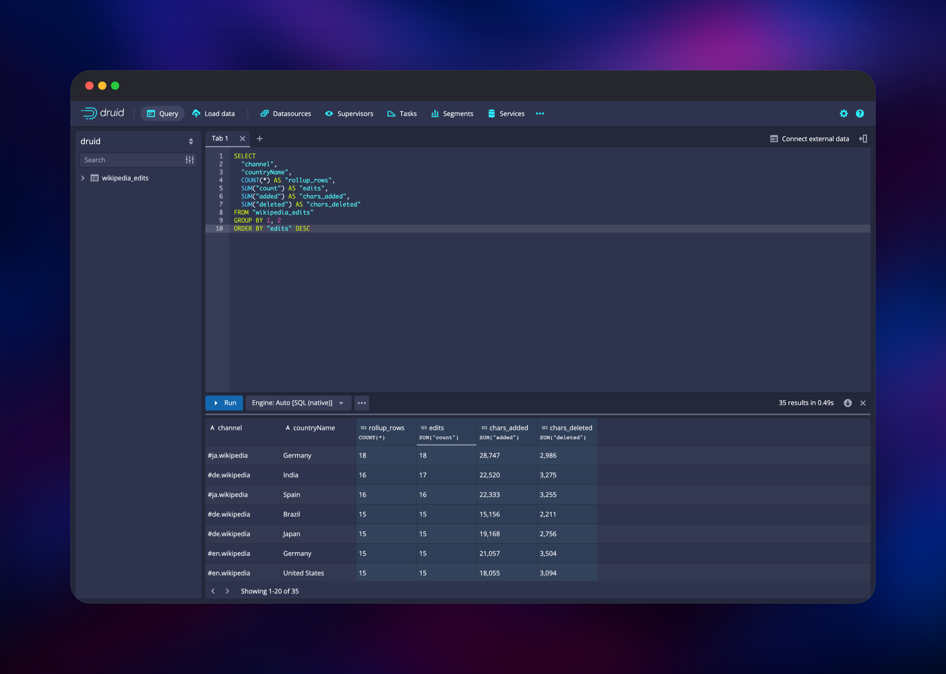Collapse the side panel icon
Screen dimensions: 946x674
click(863, 139)
